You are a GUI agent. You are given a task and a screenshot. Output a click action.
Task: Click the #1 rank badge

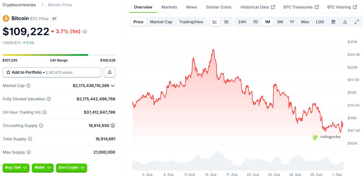coord(54,19)
